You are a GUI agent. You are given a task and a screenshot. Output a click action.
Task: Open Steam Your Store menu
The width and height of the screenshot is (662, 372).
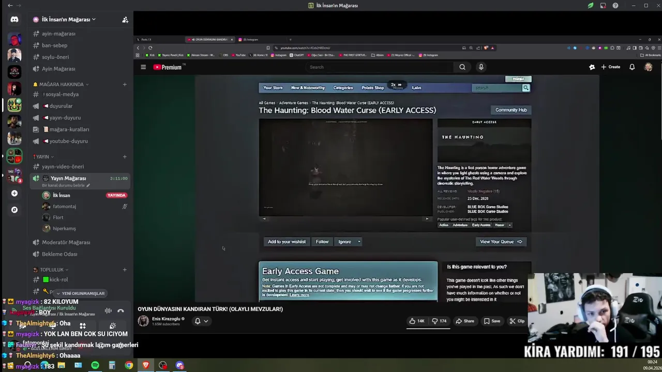[x=273, y=88]
